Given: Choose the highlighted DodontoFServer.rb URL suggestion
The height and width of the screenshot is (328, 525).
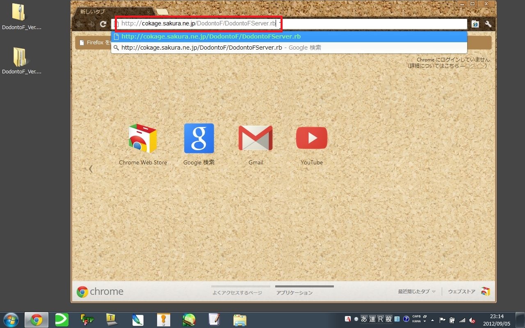Looking at the screenshot, I should point(289,36).
